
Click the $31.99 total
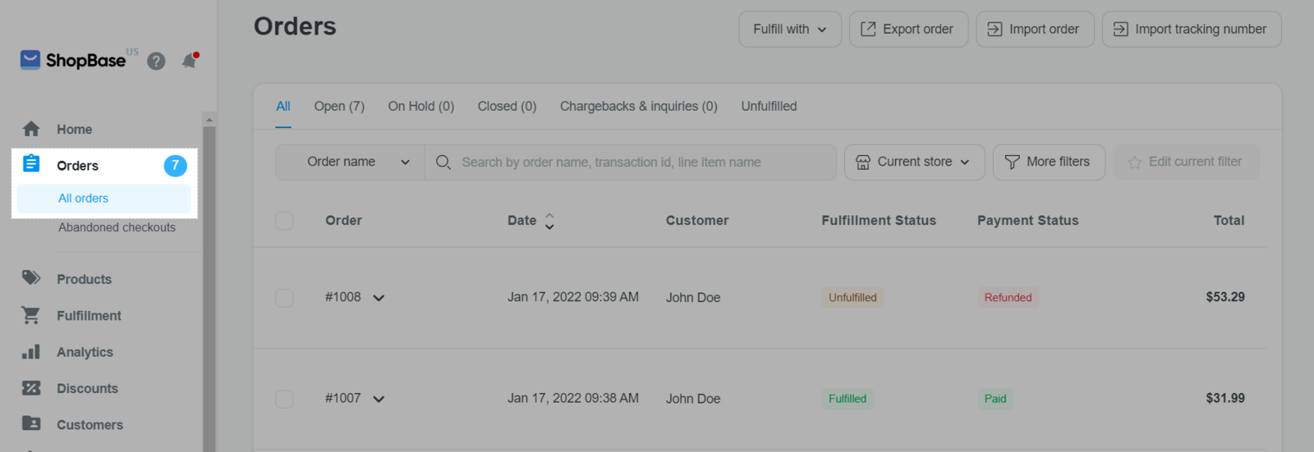[x=1225, y=398]
